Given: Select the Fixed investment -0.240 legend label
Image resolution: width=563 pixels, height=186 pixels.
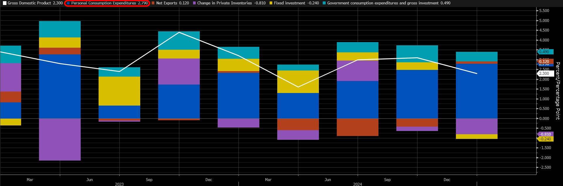Looking at the screenshot, I should (296, 3).
